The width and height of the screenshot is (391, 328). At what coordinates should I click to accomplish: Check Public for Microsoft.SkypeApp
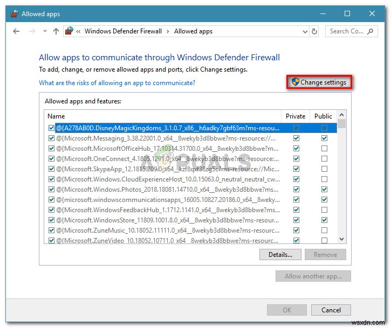pyautogui.click(x=324, y=169)
